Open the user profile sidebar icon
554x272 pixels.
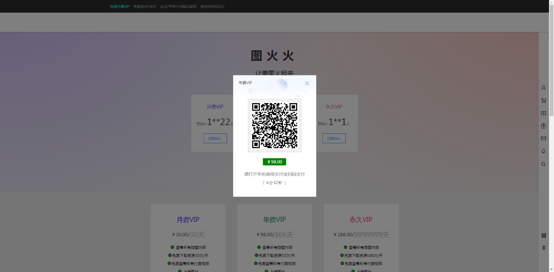click(x=543, y=88)
